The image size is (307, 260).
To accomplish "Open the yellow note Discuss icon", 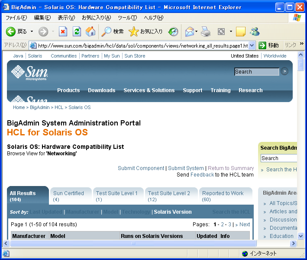I will coord(241,32).
